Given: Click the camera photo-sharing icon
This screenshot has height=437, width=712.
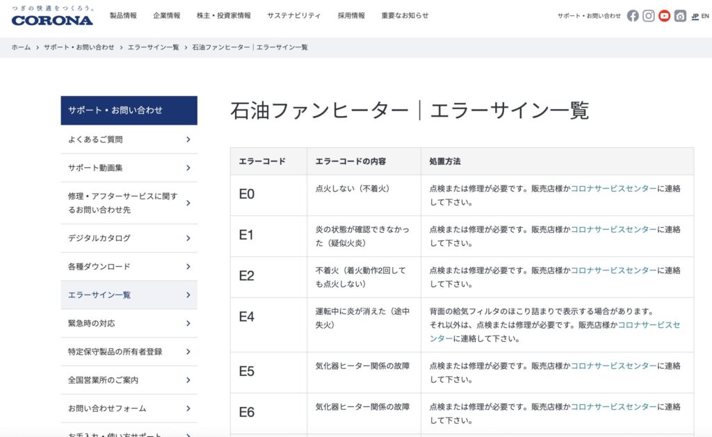Looking at the screenshot, I should click(680, 15).
